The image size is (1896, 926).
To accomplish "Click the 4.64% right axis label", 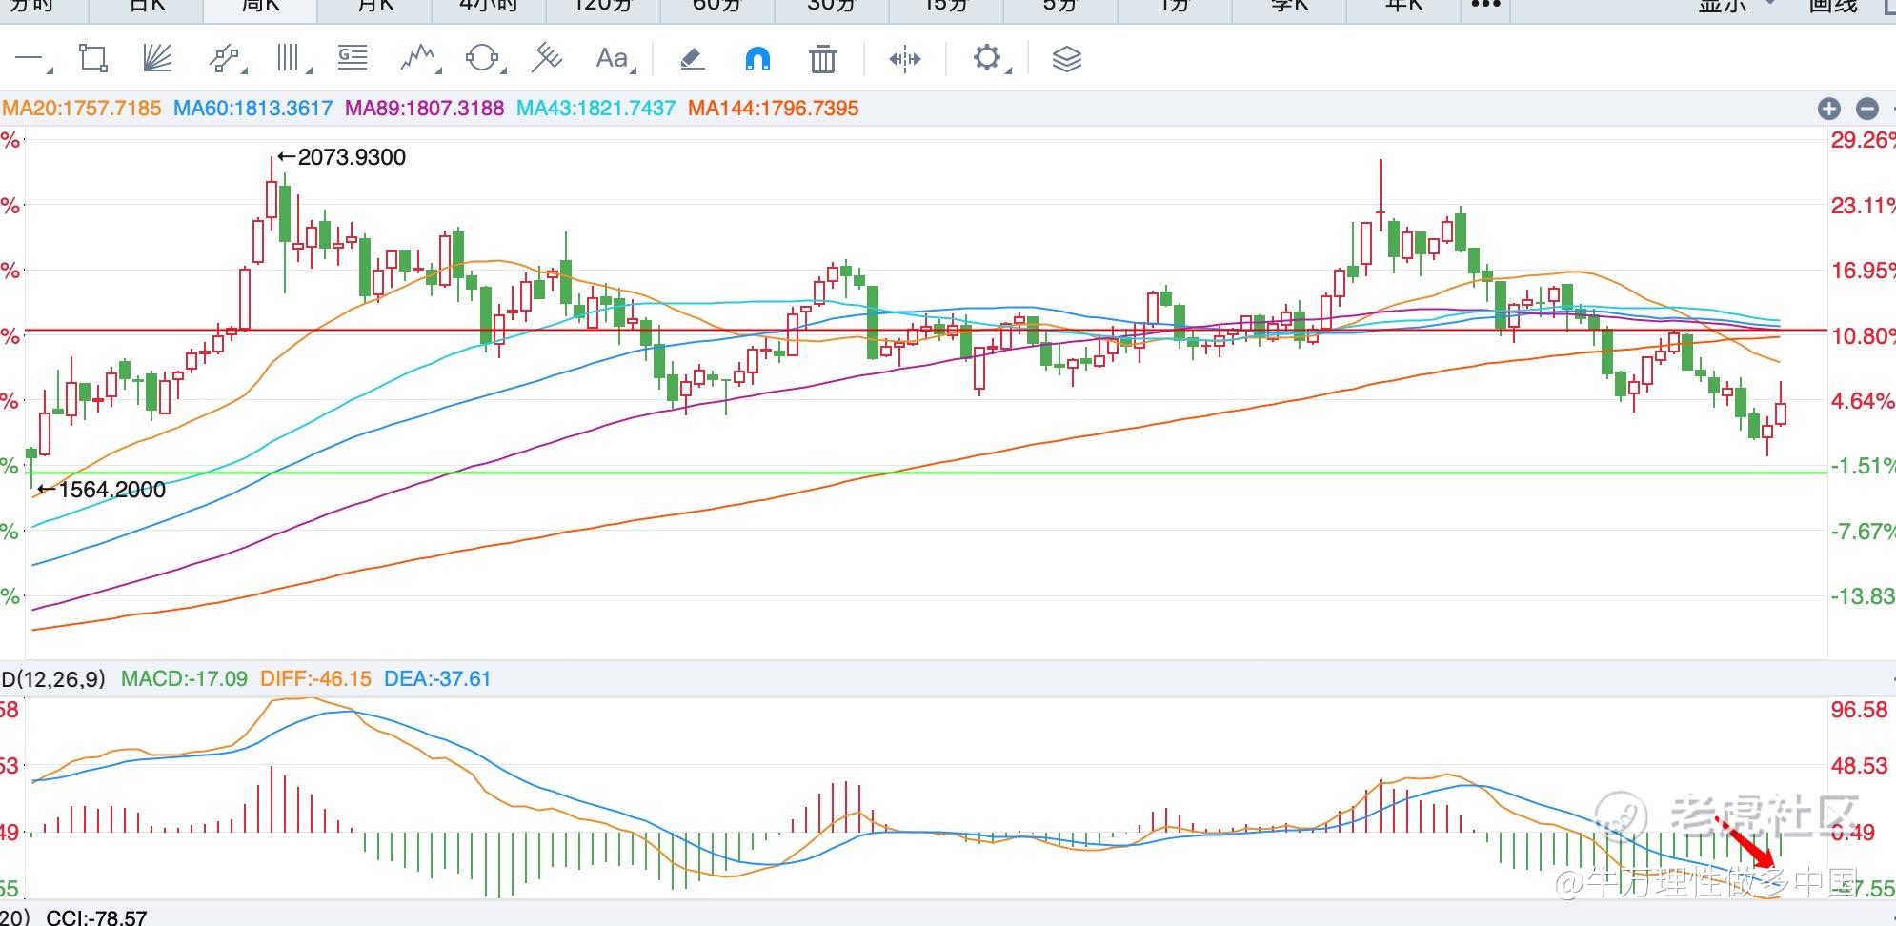I will click(x=1863, y=401).
